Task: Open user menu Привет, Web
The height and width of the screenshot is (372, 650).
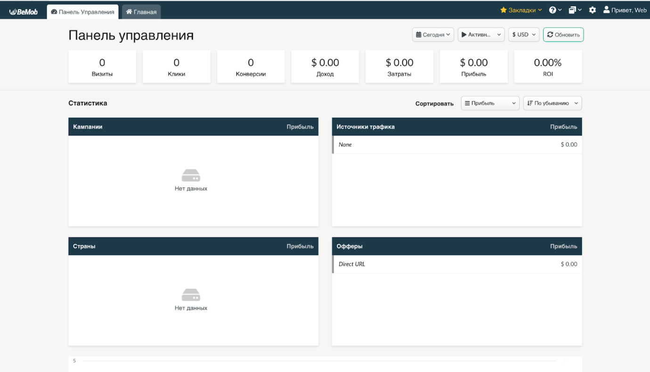Action: (x=625, y=10)
